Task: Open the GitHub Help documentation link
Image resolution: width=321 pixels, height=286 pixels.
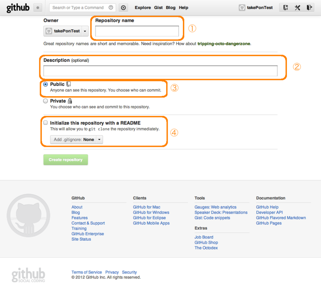Action: (267, 207)
